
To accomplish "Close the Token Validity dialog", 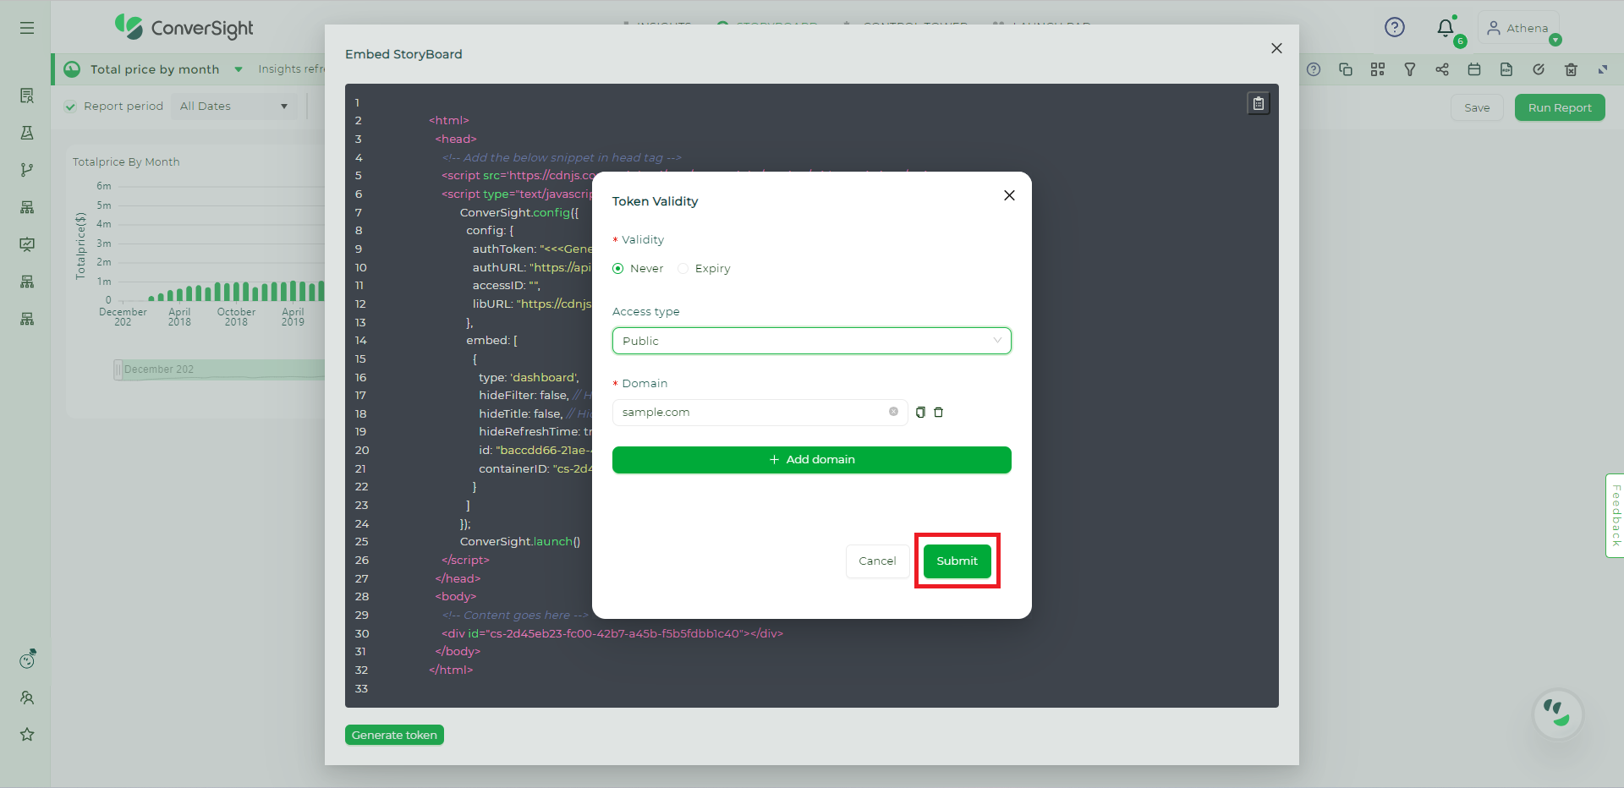I will (x=1009, y=195).
